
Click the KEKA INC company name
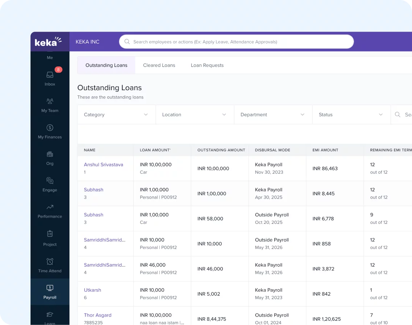[x=87, y=42]
